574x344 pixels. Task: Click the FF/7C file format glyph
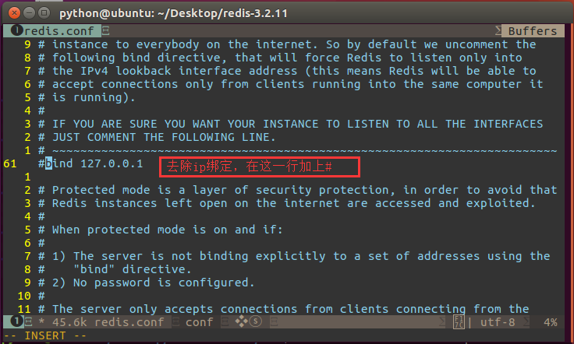coord(459,321)
